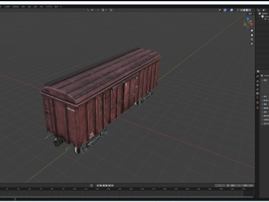This screenshot has height=202, width=269.
Task: Toggle viewport gizmos display
Action: pos(225,10)
